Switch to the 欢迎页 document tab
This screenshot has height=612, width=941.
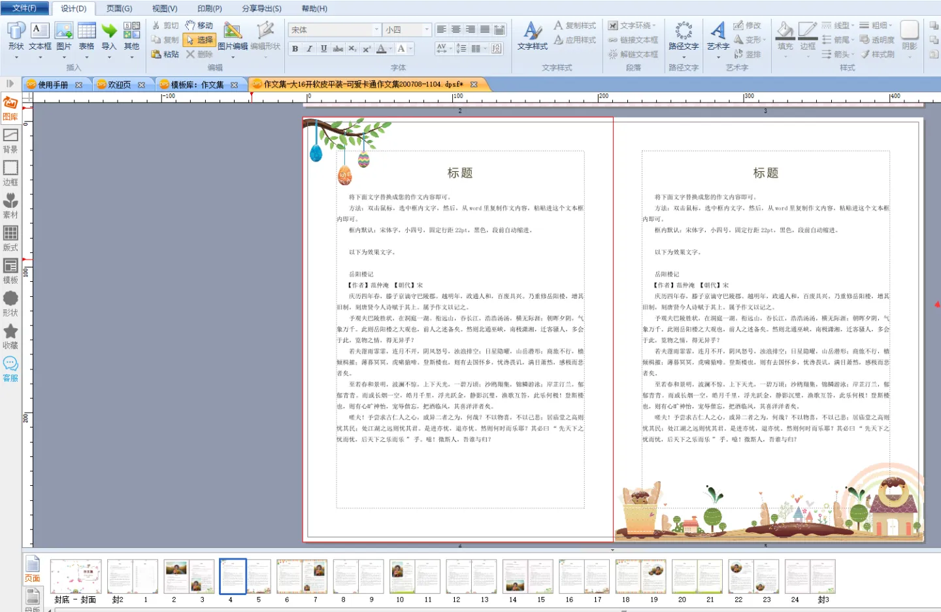coord(119,85)
